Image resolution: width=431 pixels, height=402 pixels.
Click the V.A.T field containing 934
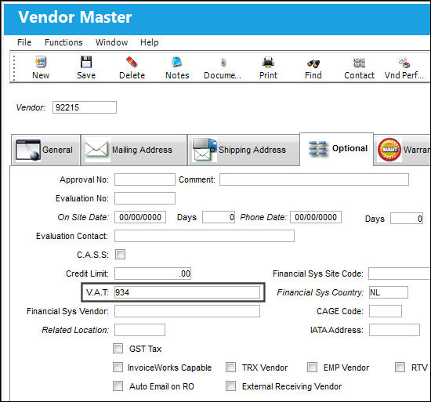click(187, 292)
